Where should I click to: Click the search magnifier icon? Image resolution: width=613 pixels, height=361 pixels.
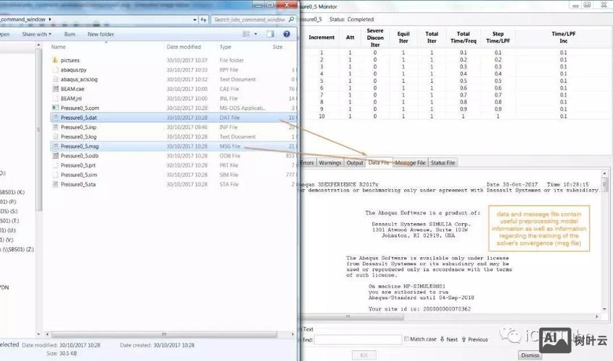point(291,19)
